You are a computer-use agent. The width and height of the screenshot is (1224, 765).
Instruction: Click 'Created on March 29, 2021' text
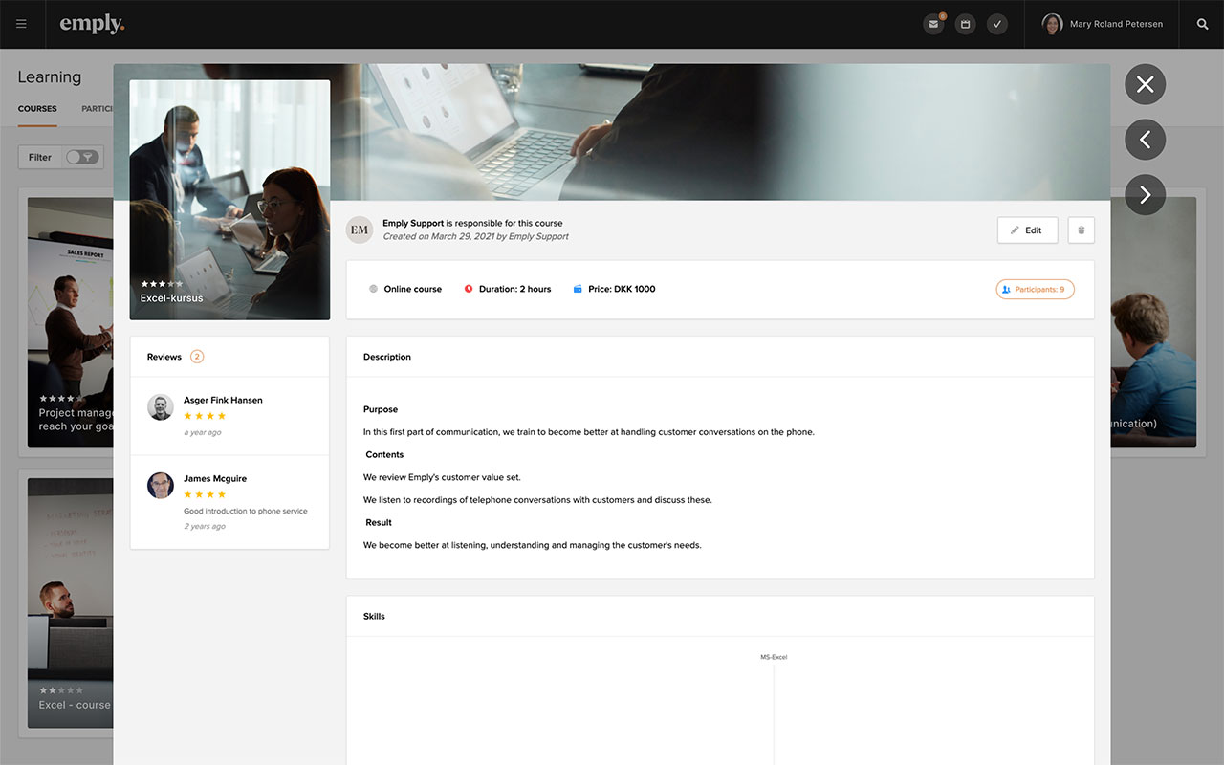pyautogui.click(x=440, y=236)
